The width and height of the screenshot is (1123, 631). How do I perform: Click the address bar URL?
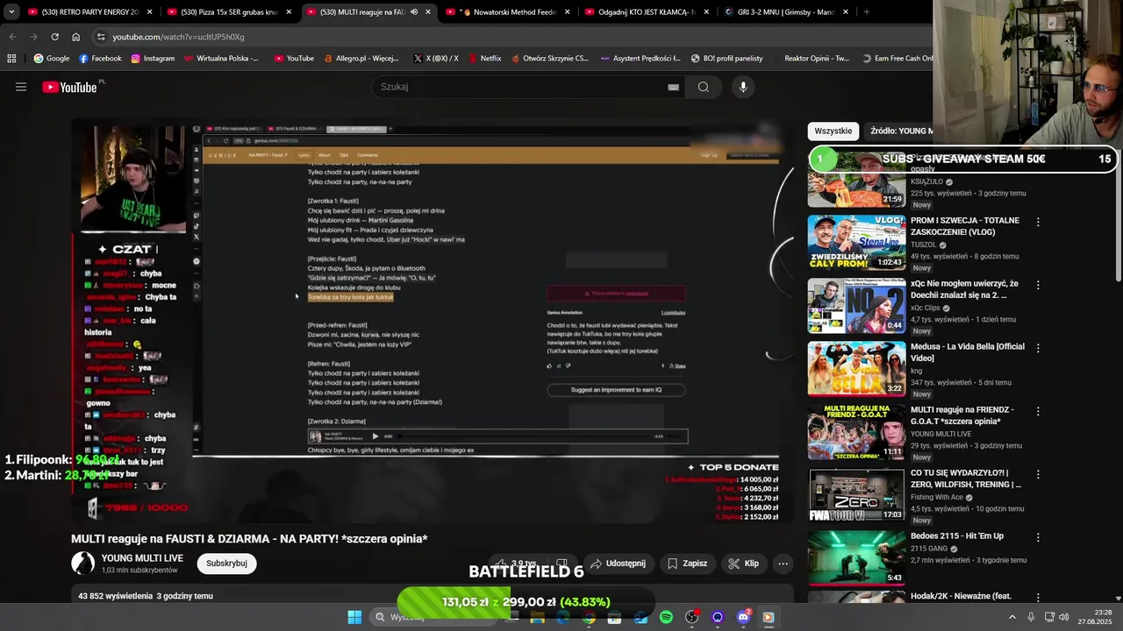click(178, 37)
